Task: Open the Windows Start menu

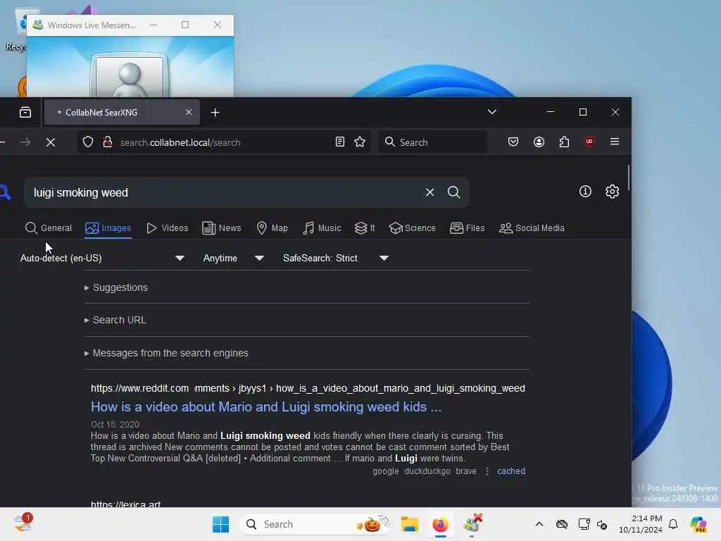Action: [220, 524]
